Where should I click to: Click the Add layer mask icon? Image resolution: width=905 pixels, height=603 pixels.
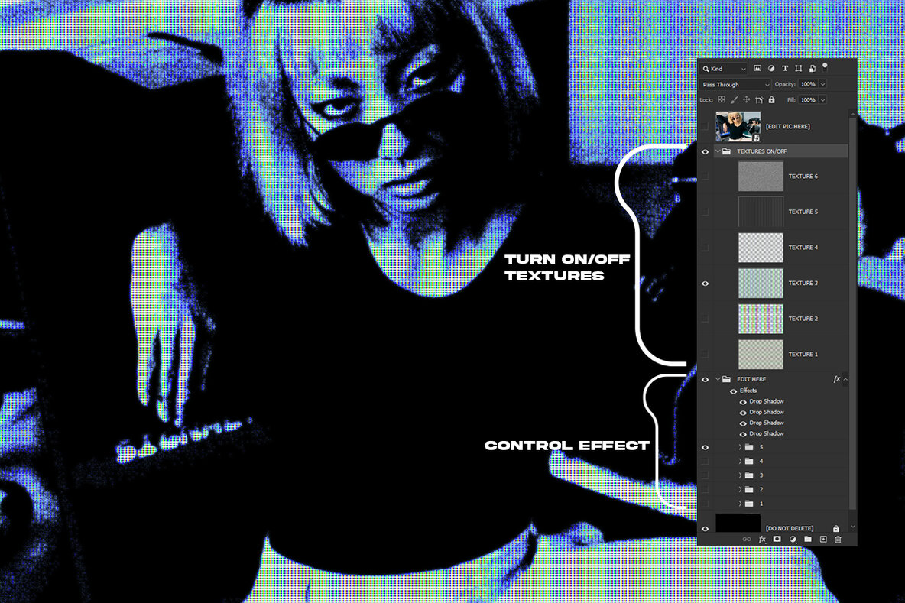(x=777, y=539)
